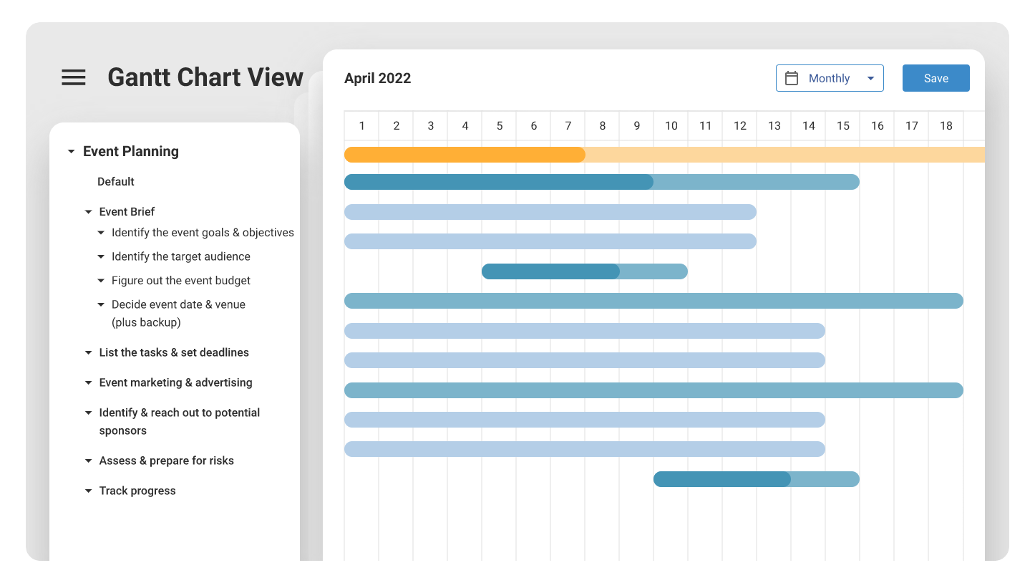Click the day 10 column header
1035x583 pixels.
671,125
